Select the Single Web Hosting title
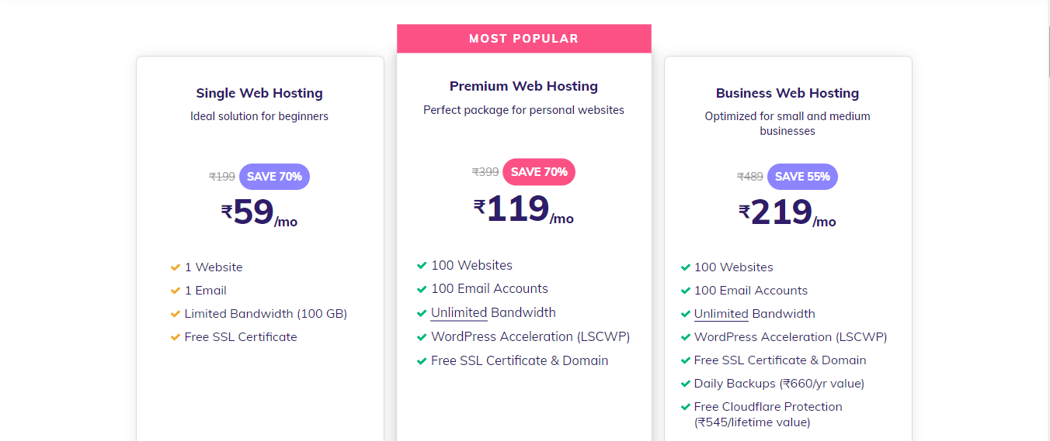 click(259, 93)
